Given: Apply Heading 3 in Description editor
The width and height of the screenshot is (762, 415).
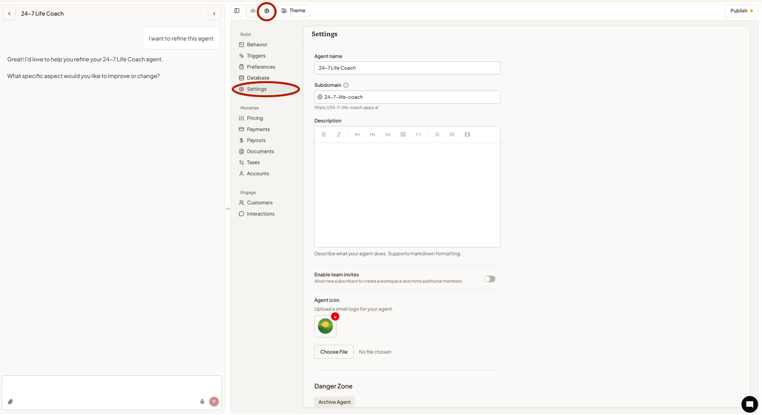Looking at the screenshot, I should 388,134.
